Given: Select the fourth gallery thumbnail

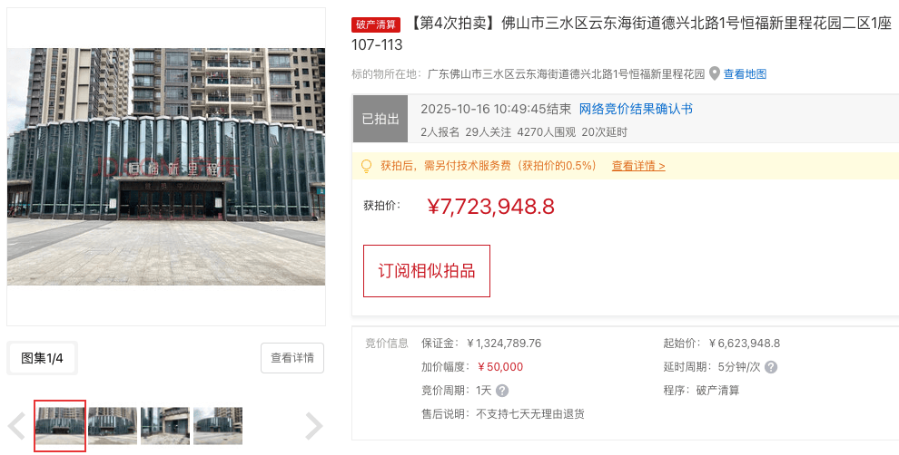Looking at the screenshot, I should 218,426.
